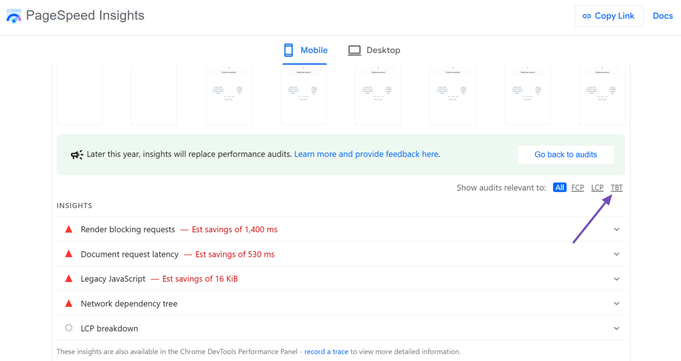This screenshot has height=361, width=681.
Task: Click the Show audits relevant to label
Action: coord(502,188)
